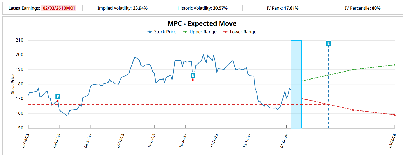405x158 pixels.
Task: Click the IV Rank 17.61% stat
Action: (x=282, y=8)
